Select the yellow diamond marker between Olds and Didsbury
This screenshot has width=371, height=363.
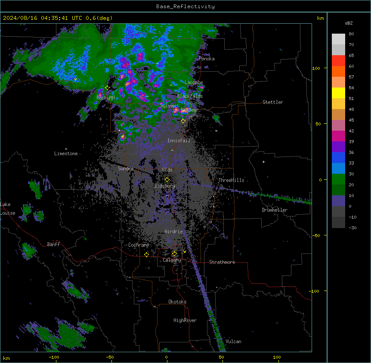coord(167,179)
